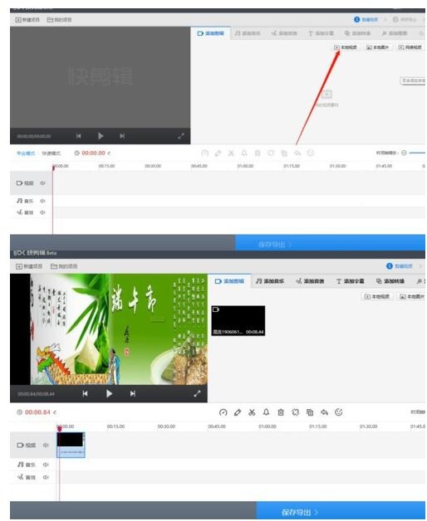Select the clip thumbnail in lower media panel
The height and width of the screenshot is (521, 427).
[238, 321]
